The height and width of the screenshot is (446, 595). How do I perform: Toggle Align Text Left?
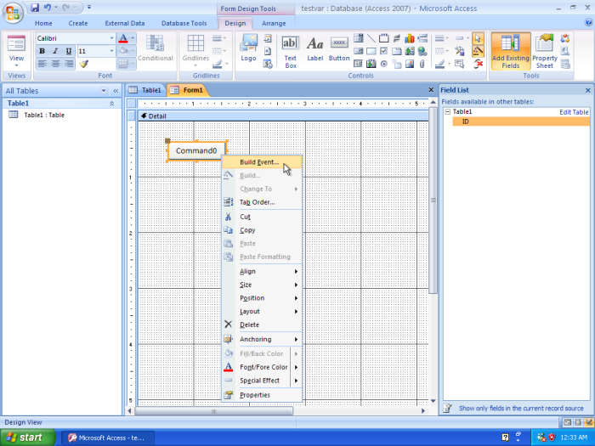click(x=42, y=64)
